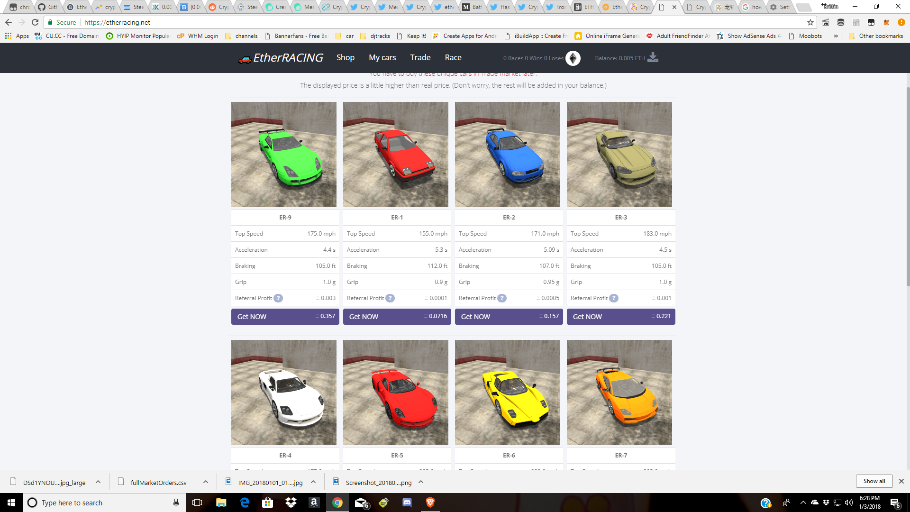Image resolution: width=910 pixels, height=512 pixels.
Task: Show hidden system tray icons
Action: 803,503
